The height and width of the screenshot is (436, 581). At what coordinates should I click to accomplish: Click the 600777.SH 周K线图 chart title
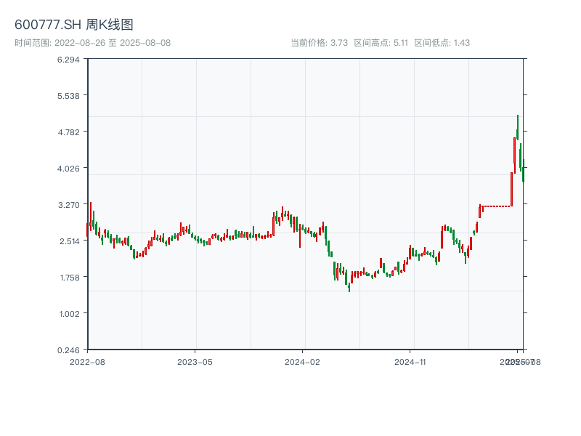[x=74, y=25]
